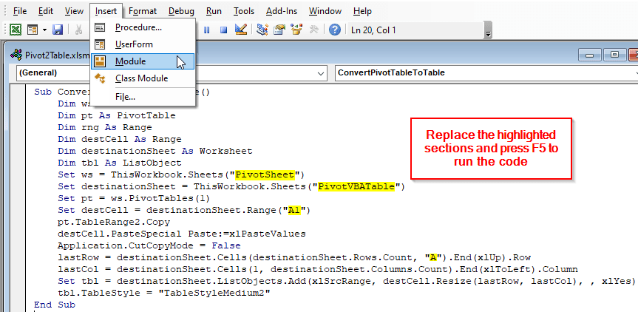Open the Add-Ins menu
The image size is (638, 312).
tap(282, 11)
